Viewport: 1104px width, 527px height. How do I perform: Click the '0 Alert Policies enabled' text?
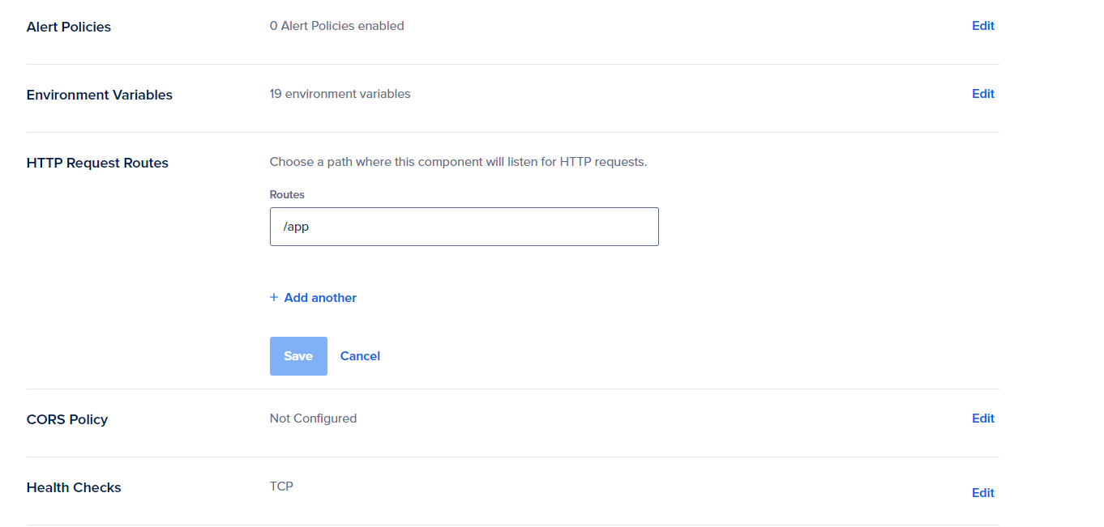click(336, 26)
